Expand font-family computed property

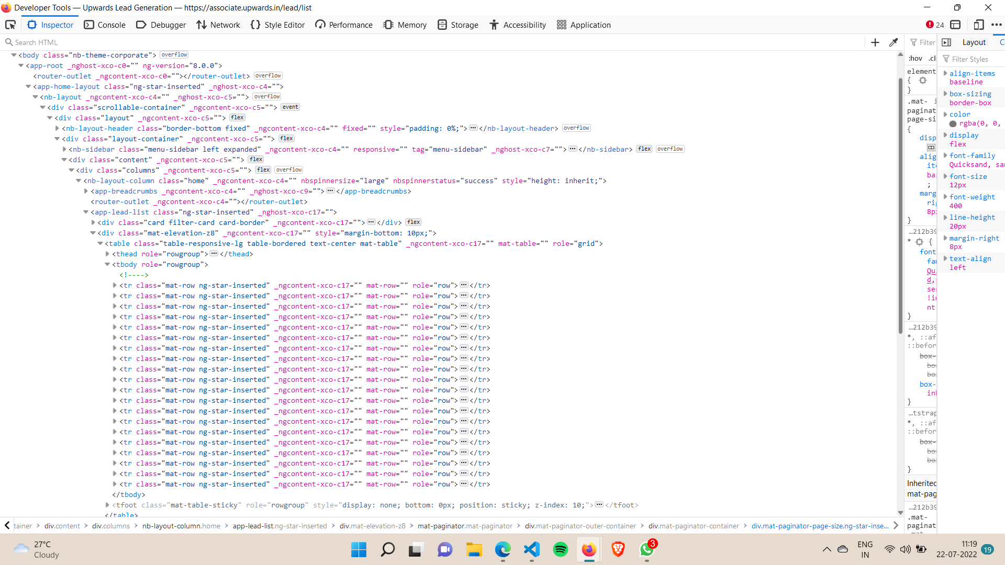pyautogui.click(x=945, y=155)
